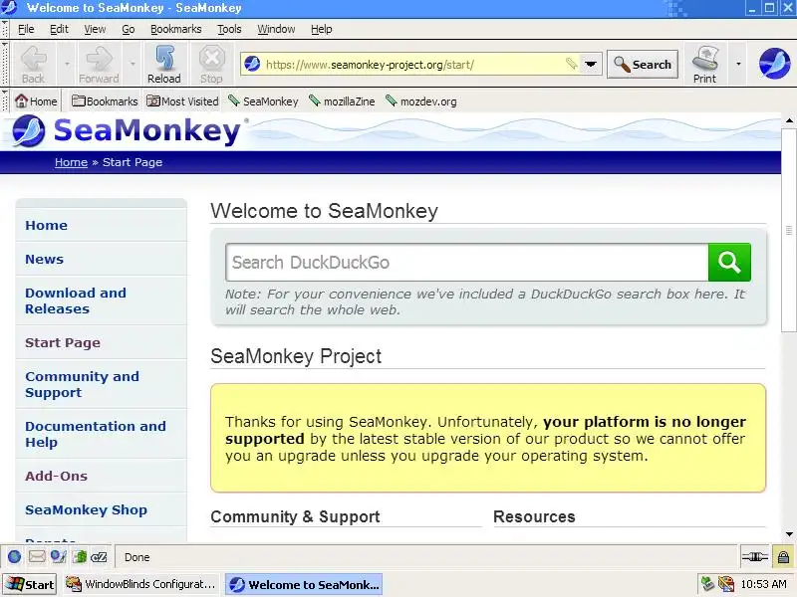Screen dimensions: 797x597
Task: Collapse the navigation toolbar grippy
Action: click(5, 64)
